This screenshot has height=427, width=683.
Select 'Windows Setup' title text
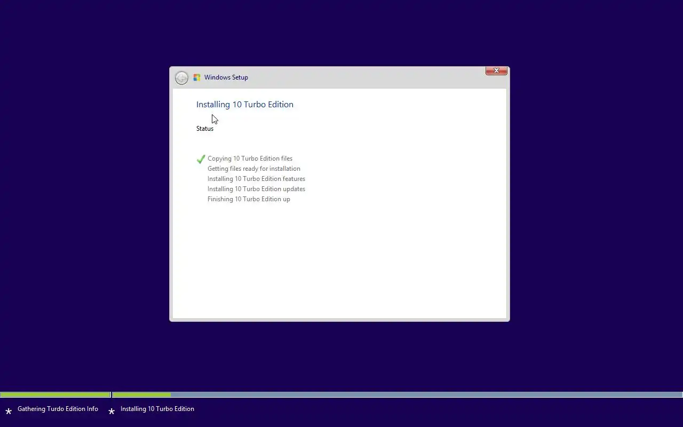(x=226, y=77)
